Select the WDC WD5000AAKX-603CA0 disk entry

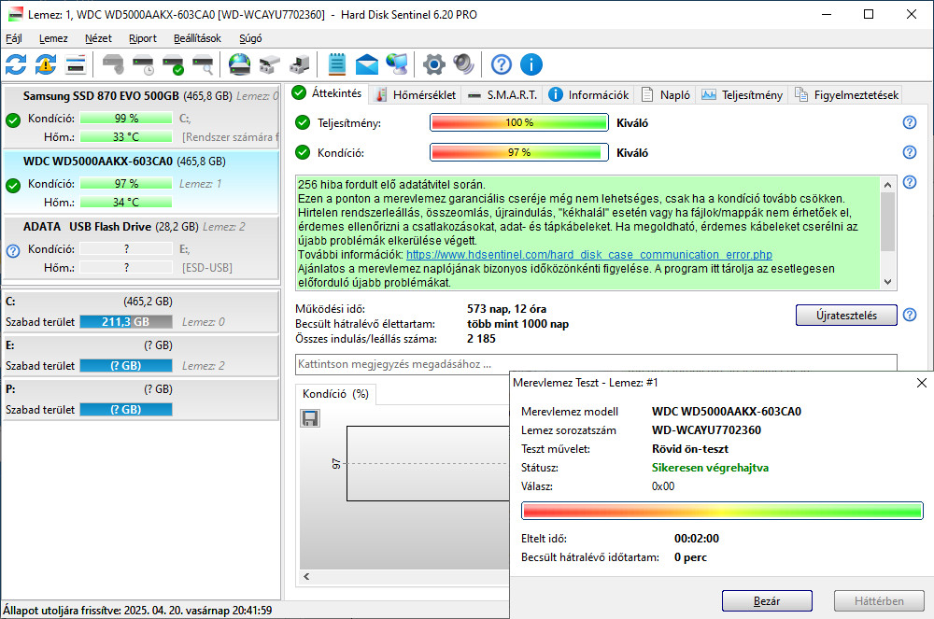(x=141, y=182)
